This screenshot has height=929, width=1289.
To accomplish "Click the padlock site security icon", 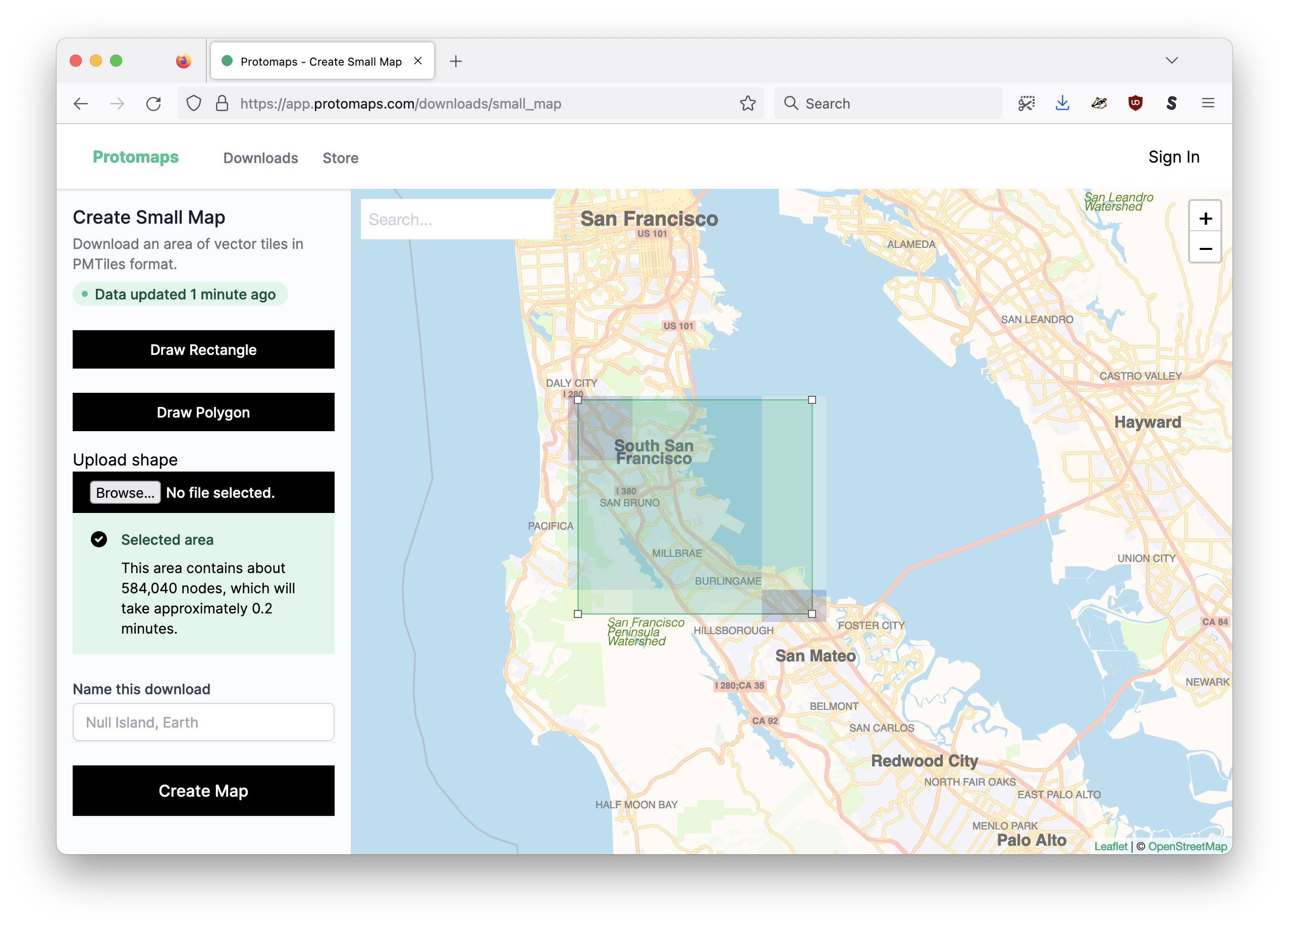I will [222, 104].
